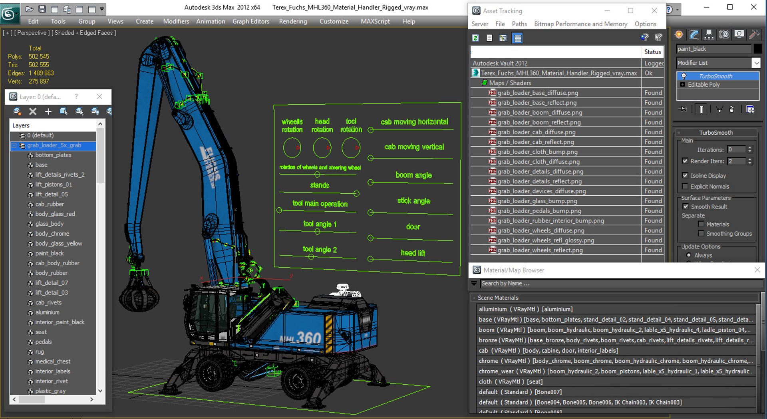Open the Modifiers menu

coord(176,21)
